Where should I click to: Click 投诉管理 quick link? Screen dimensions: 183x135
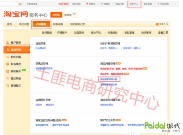[146, 33]
